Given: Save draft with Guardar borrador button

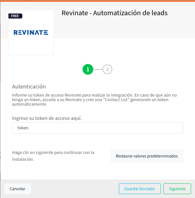Looking at the screenshot, I should pyautogui.click(x=140, y=189).
